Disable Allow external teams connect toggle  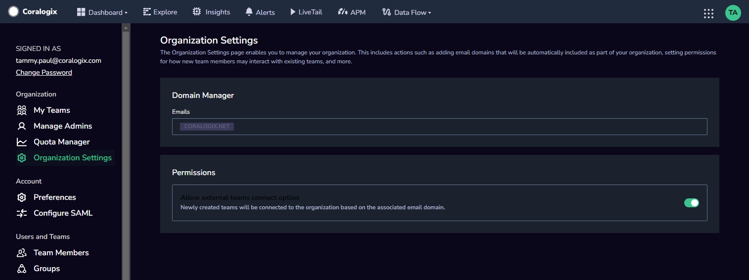tap(692, 203)
